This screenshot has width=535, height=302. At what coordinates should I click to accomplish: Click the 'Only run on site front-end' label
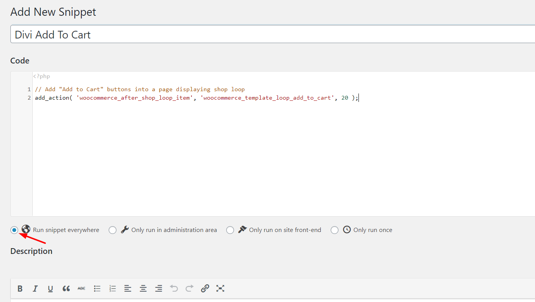pos(285,230)
